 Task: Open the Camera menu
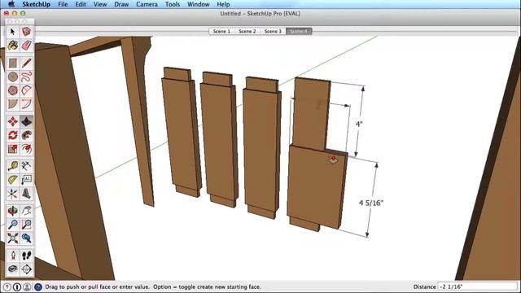coord(147,4)
